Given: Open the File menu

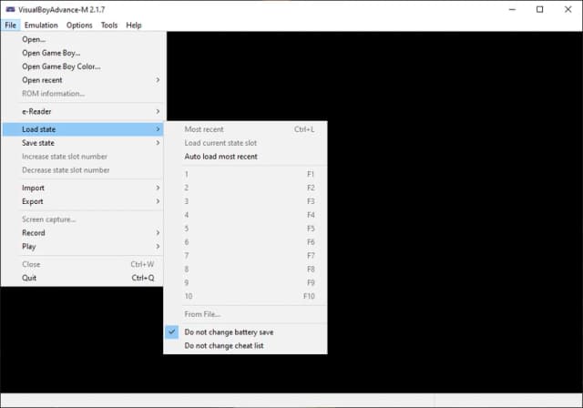Looking at the screenshot, I should coord(10,25).
